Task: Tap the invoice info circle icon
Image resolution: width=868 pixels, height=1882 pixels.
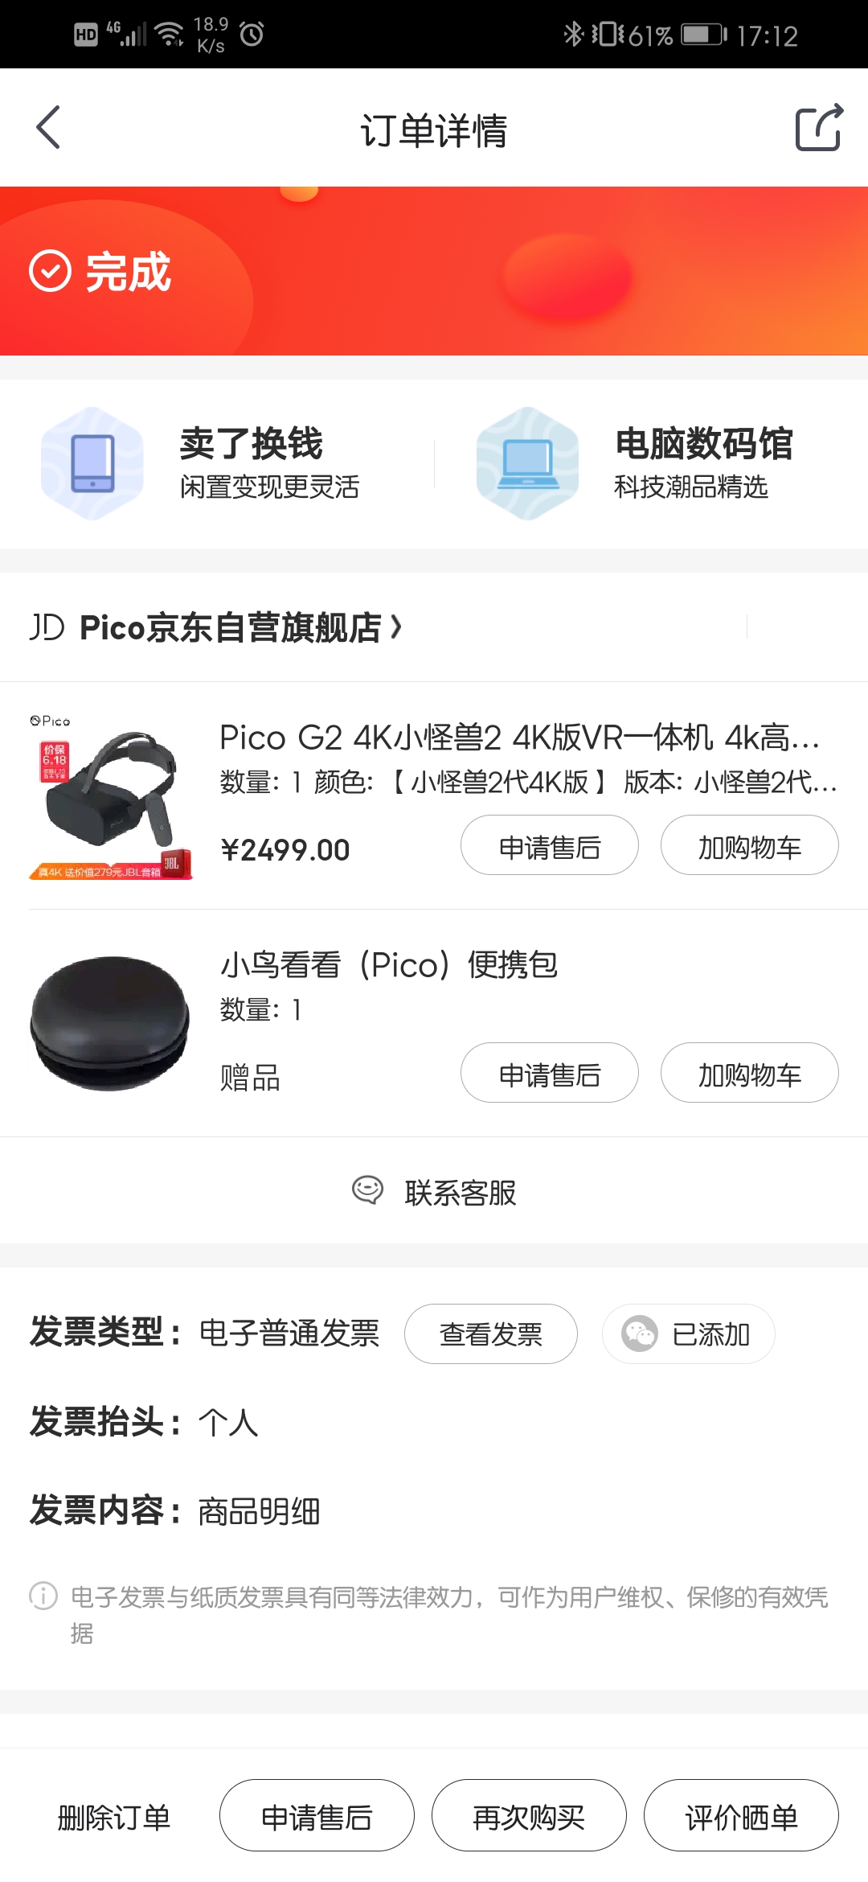Action: coord(43,1596)
